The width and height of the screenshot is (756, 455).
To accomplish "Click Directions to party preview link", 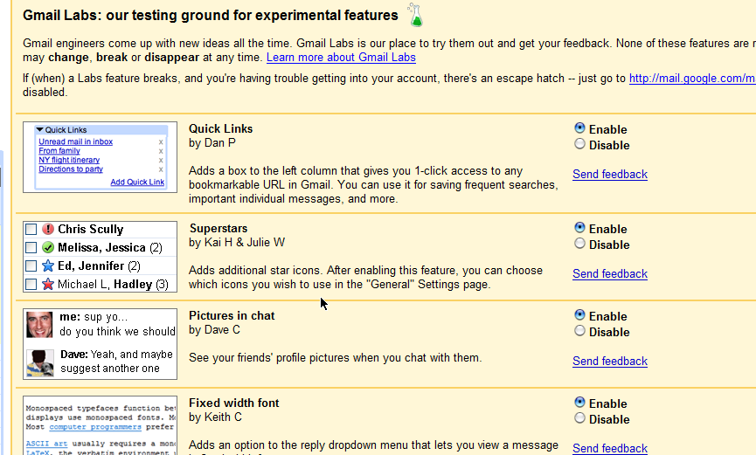I will (71, 169).
